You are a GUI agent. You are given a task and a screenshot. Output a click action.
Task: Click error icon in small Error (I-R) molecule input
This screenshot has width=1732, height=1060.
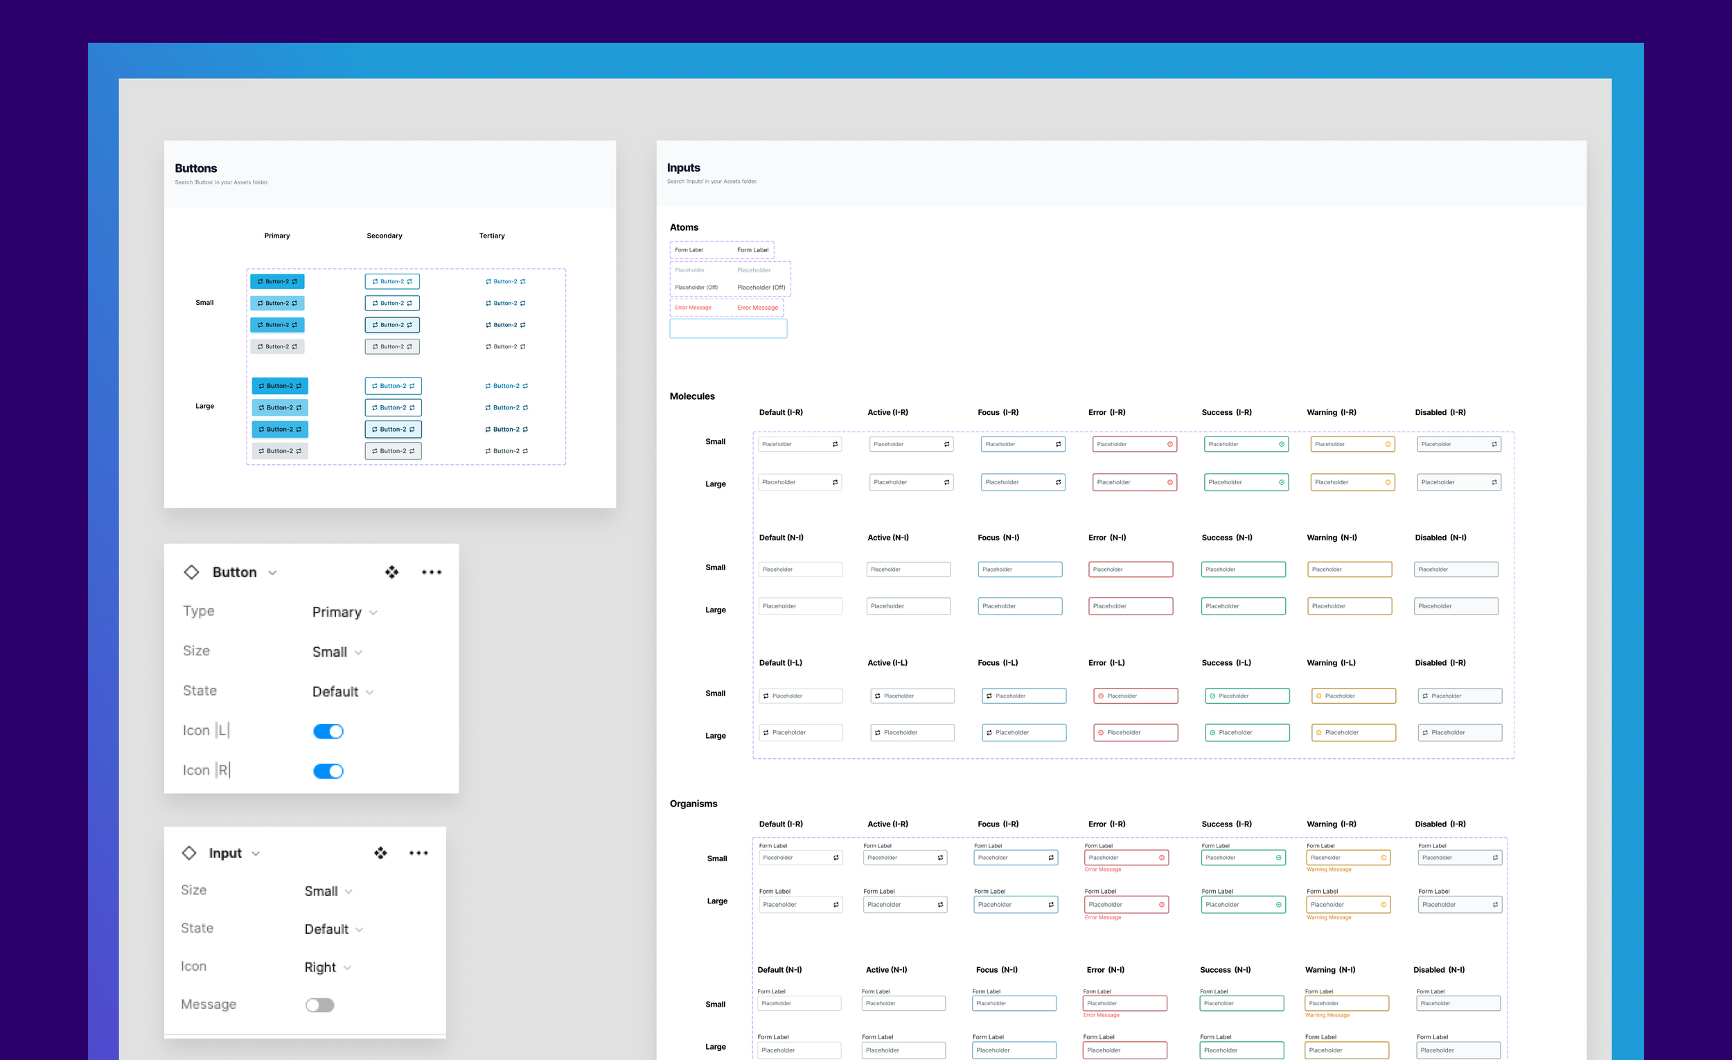tap(1169, 444)
